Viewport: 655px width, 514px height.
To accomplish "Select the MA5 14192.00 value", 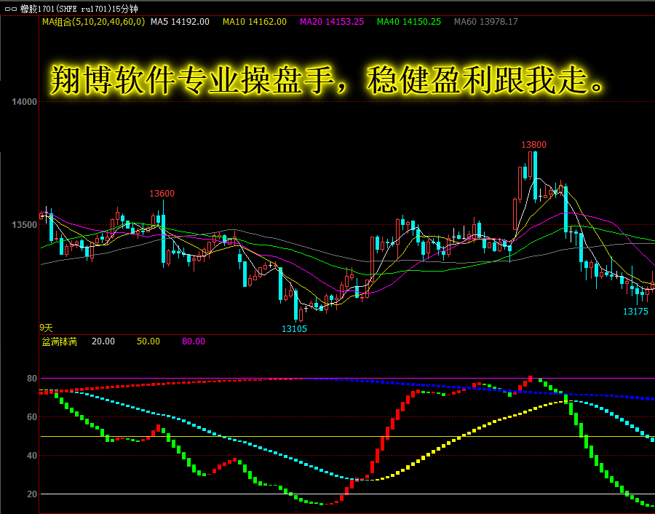I will pyautogui.click(x=180, y=22).
